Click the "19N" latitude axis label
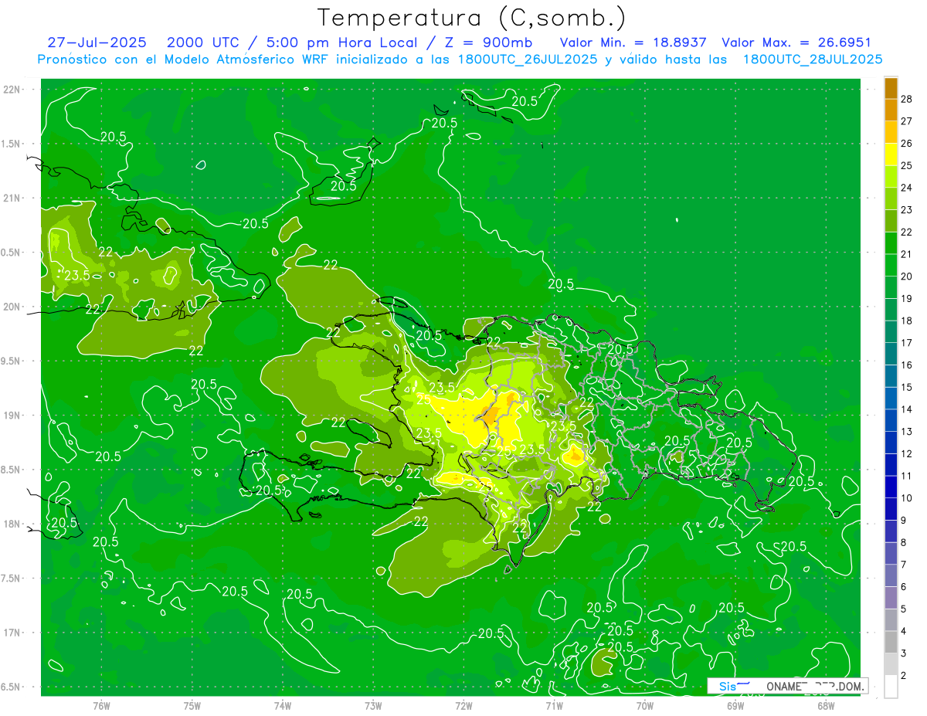 click(12, 415)
